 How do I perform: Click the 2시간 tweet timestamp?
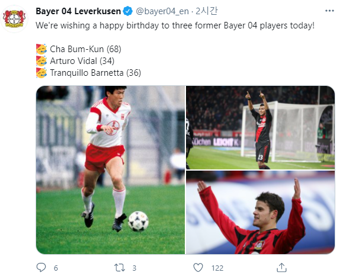[207, 11]
